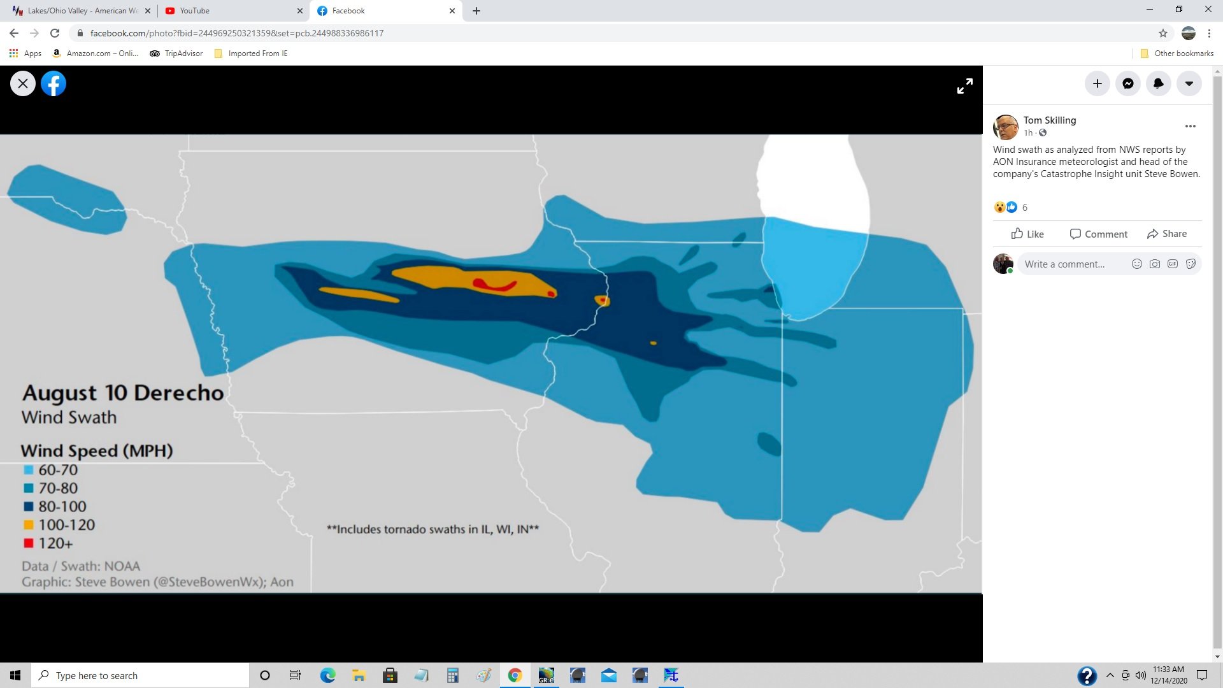
Task: Open the post options three-dot menu
Action: (x=1190, y=126)
